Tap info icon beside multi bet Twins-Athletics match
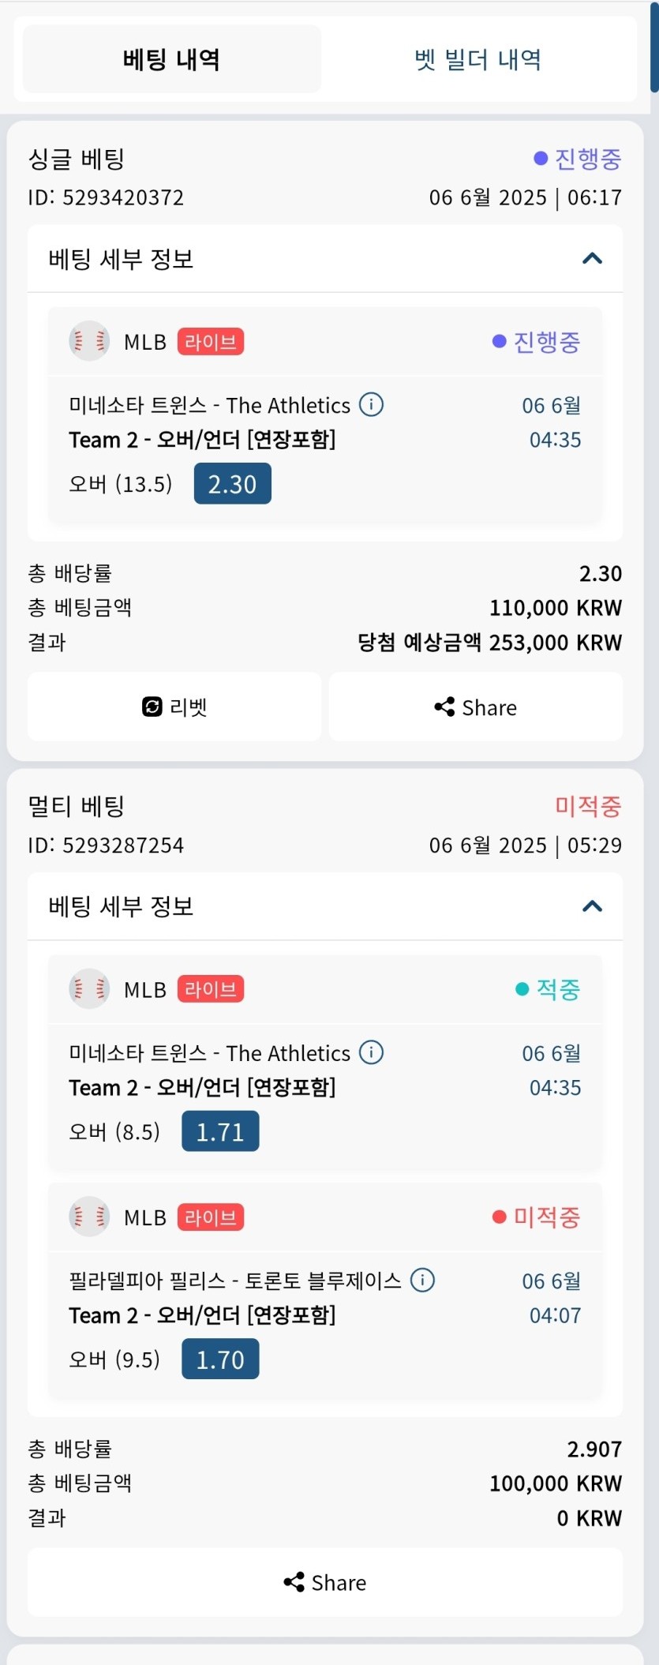This screenshot has width=659, height=1665. click(x=371, y=1052)
